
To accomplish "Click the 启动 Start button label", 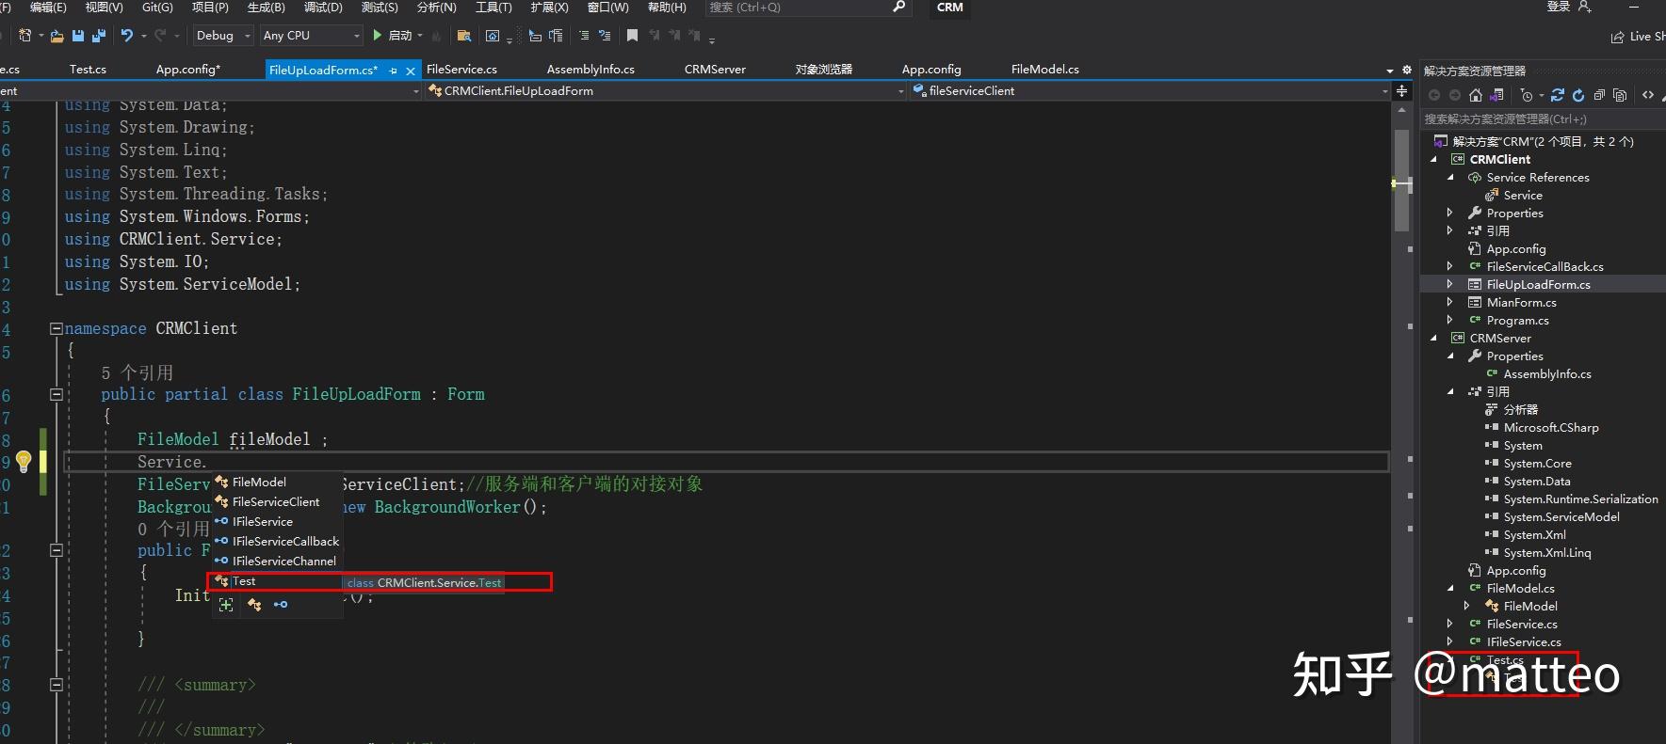I will [400, 36].
